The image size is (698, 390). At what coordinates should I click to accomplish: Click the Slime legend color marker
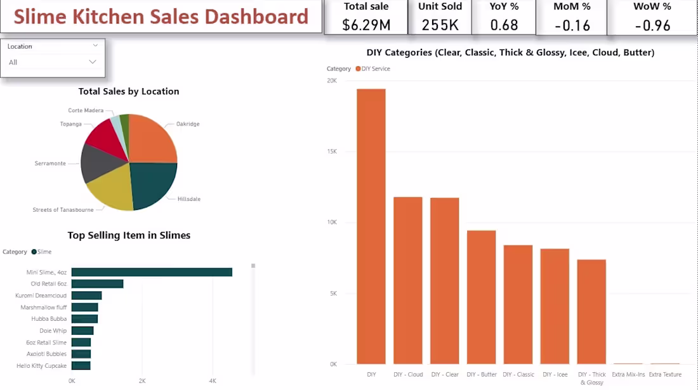click(34, 252)
